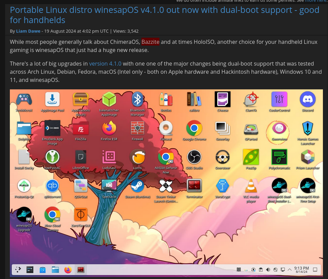
Task: Open the ClamTk antivirus icon
Action: pyautogui.click(x=251, y=99)
